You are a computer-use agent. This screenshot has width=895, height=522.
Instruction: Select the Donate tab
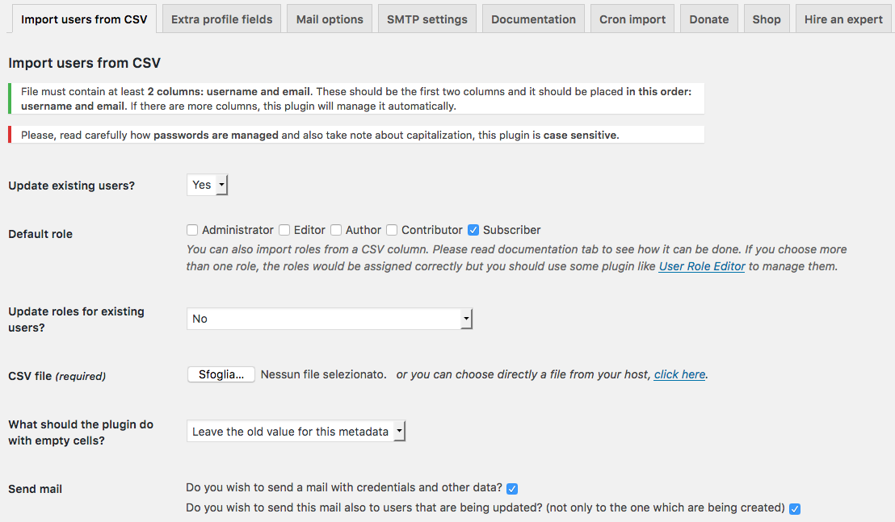point(709,19)
